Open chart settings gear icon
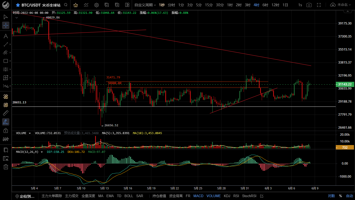 [x=96, y=5]
